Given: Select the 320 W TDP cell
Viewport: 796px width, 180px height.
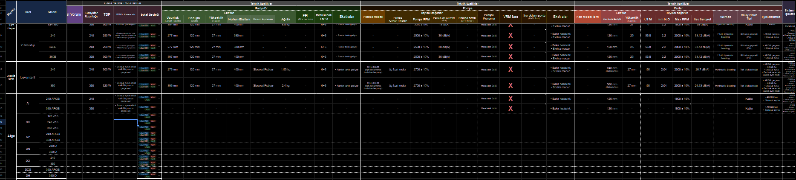Looking at the screenshot, I should (x=107, y=85).
